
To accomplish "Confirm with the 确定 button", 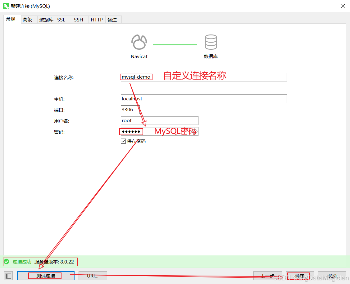I will click(x=300, y=276).
